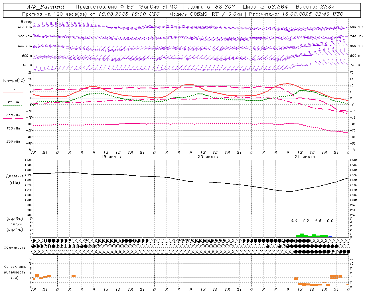
Task: Click the '500 гПа' entry in temperature legend
Action: tap(13, 142)
